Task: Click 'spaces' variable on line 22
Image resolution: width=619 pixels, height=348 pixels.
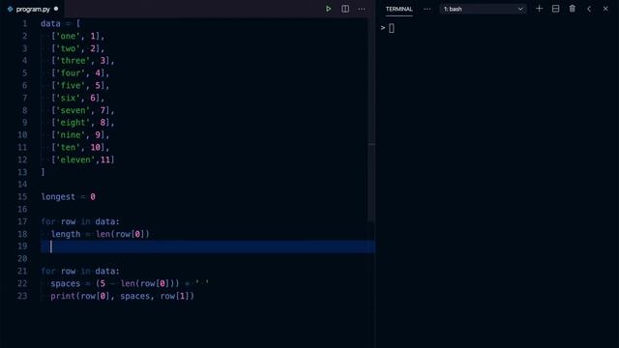Action: [66, 283]
